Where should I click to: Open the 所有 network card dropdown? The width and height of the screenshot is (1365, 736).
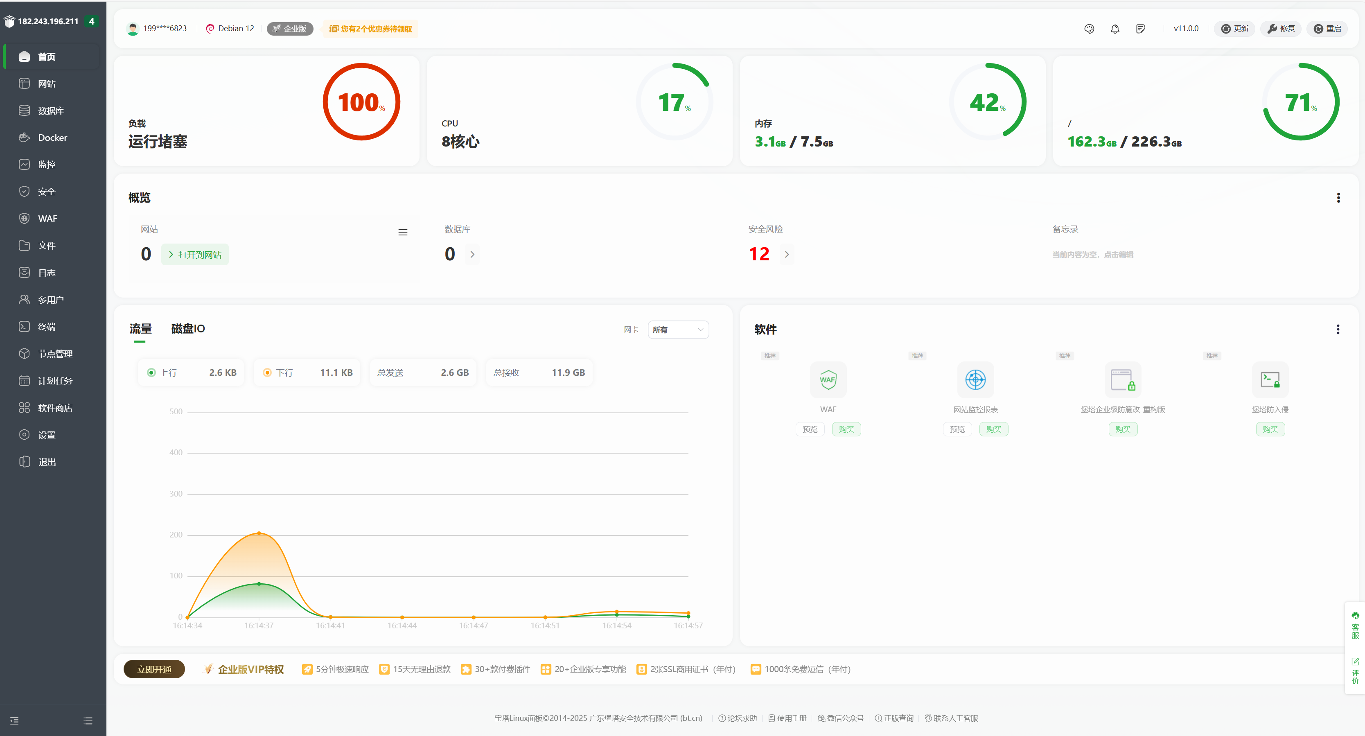[x=678, y=330]
